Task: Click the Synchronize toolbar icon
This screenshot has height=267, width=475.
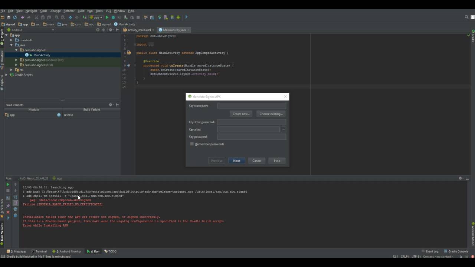Action: click(x=15, y=17)
